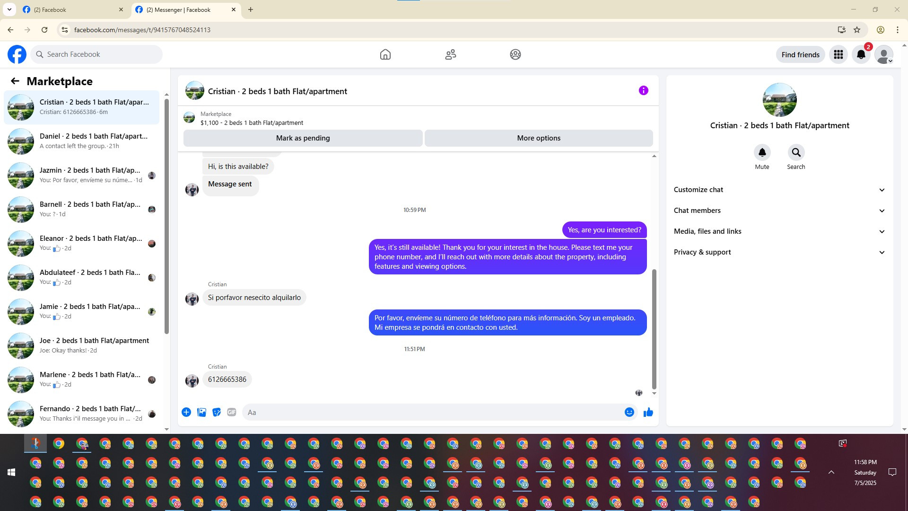Viewport: 908px width, 511px height.
Task: Expand Media, files and links section
Action: [779, 231]
